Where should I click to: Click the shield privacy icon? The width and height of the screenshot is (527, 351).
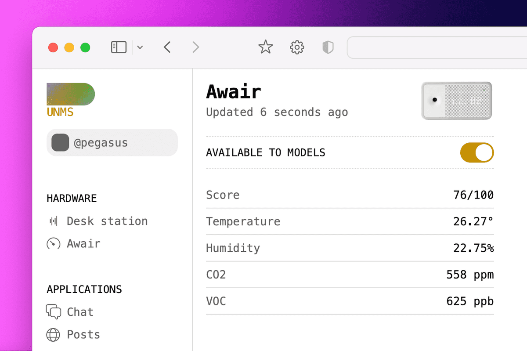click(328, 47)
